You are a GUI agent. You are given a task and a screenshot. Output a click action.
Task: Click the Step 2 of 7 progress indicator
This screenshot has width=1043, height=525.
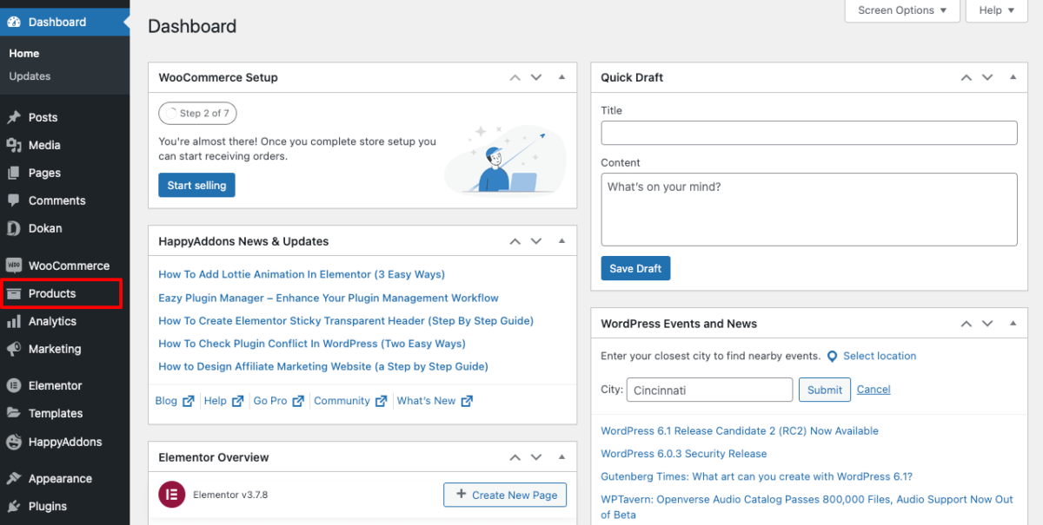point(197,113)
